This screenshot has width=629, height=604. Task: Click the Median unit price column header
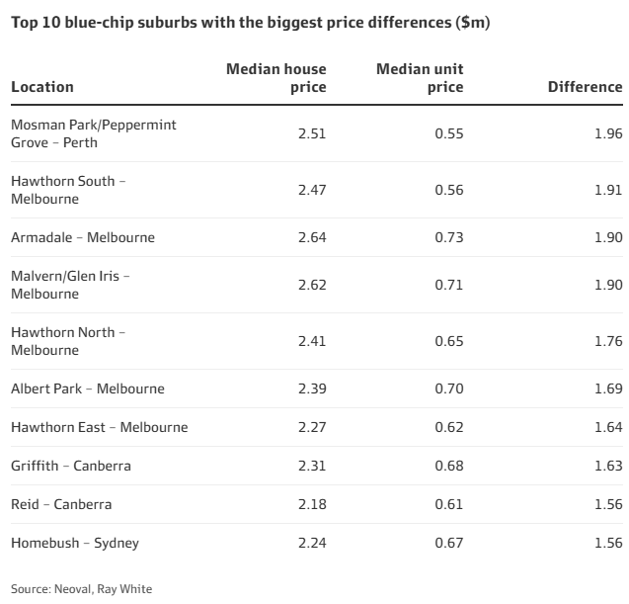(420, 78)
